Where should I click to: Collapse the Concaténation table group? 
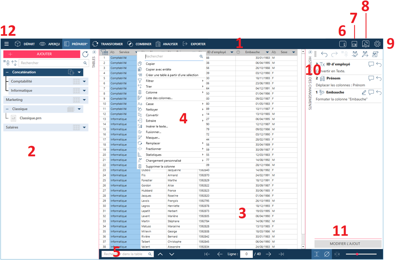(8, 72)
